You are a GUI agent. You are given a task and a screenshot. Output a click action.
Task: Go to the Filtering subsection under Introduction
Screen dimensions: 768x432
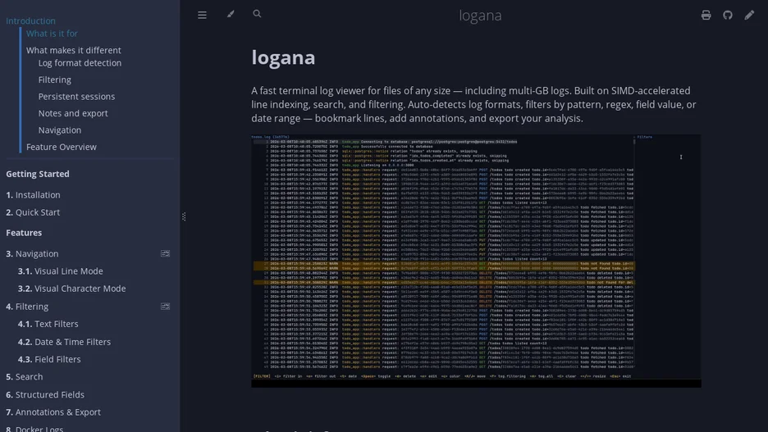click(54, 80)
